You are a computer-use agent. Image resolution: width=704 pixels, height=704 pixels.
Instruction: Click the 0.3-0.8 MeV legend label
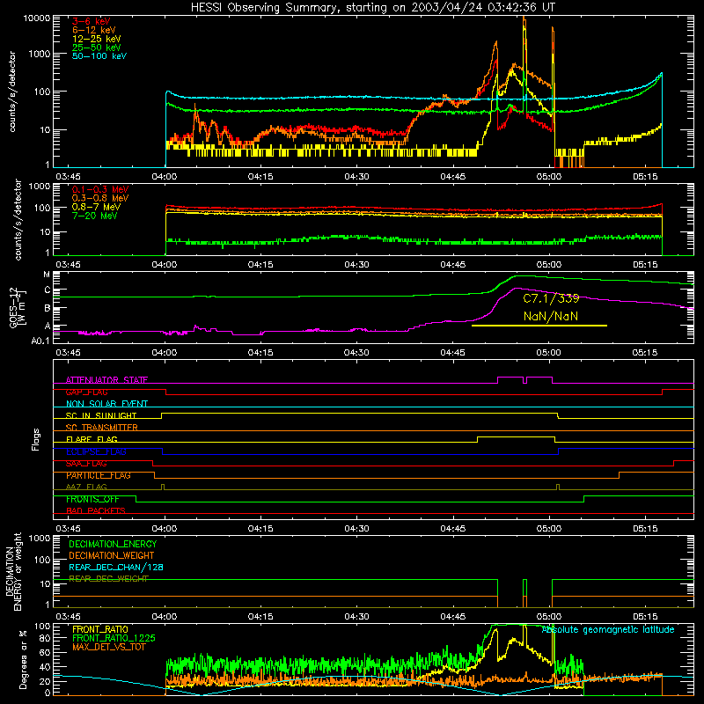100,198
